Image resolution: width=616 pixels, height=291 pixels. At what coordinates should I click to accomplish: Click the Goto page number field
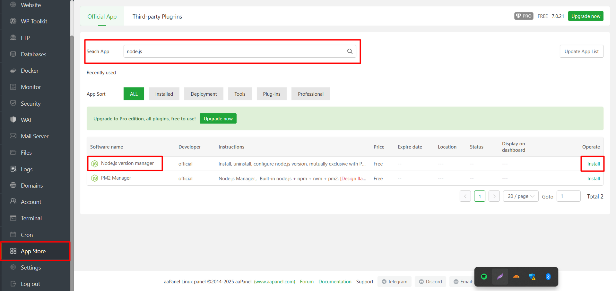[x=568, y=196]
